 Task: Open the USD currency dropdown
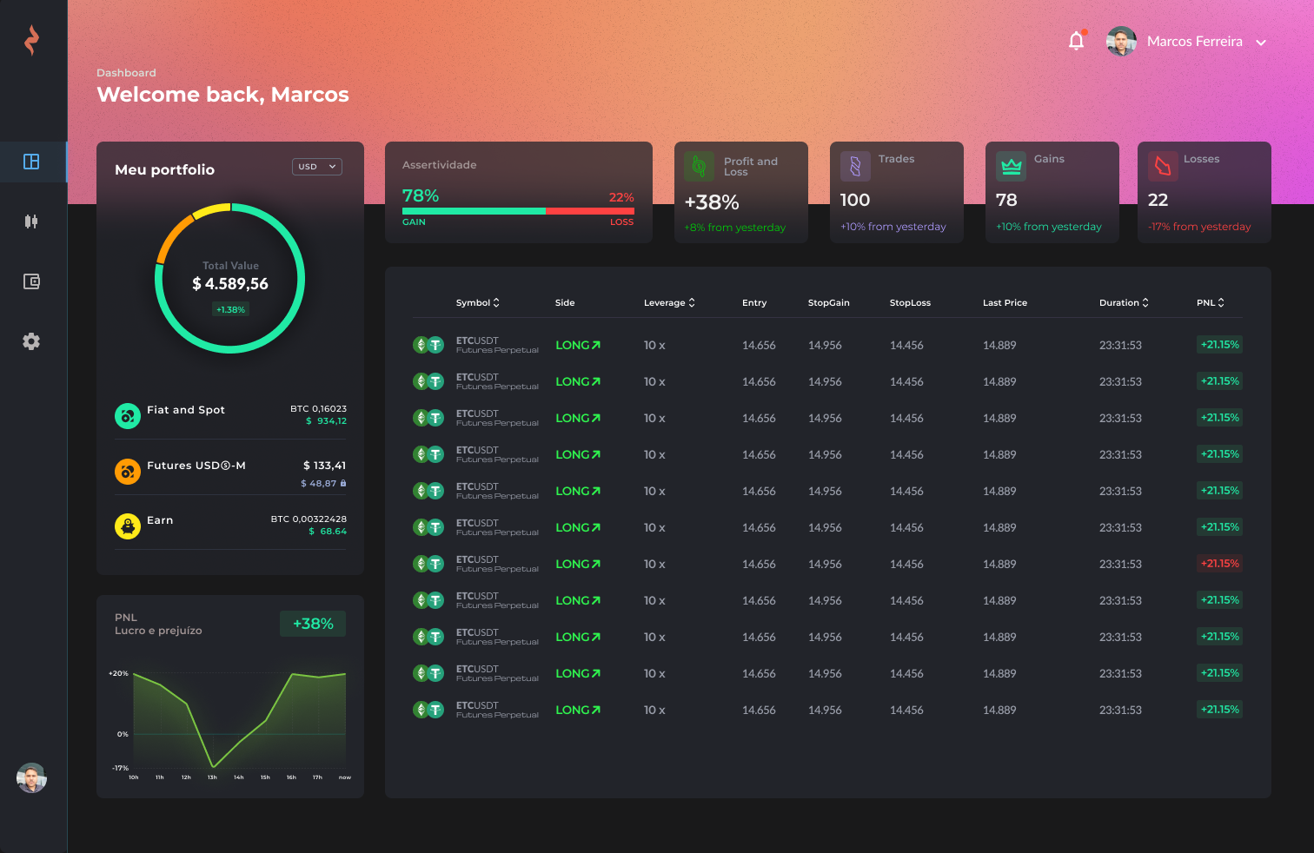pos(317,167)
